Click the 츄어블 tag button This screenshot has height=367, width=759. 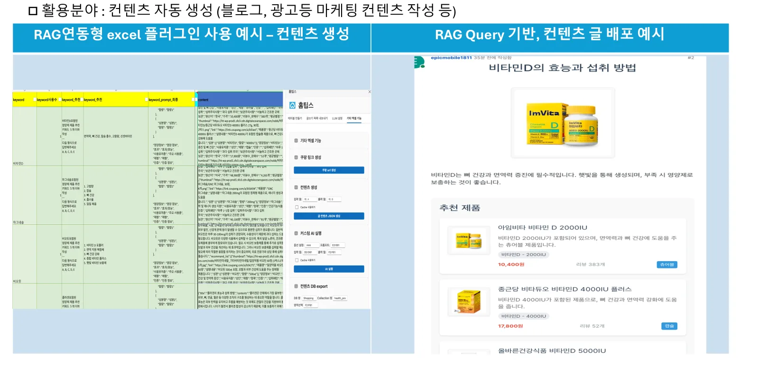click(x=667, y=265)
